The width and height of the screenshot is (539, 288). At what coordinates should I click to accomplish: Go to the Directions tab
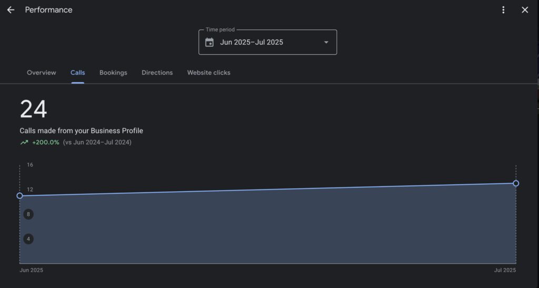(x=157, y=73)
